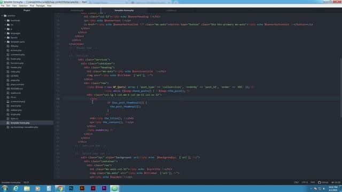Open wp-bootstrap-navwalker.php from the tree
Screen dimensions: 342x192
point(24,127)
